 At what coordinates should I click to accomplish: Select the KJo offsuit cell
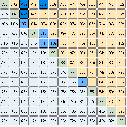(x=14, y=34)
